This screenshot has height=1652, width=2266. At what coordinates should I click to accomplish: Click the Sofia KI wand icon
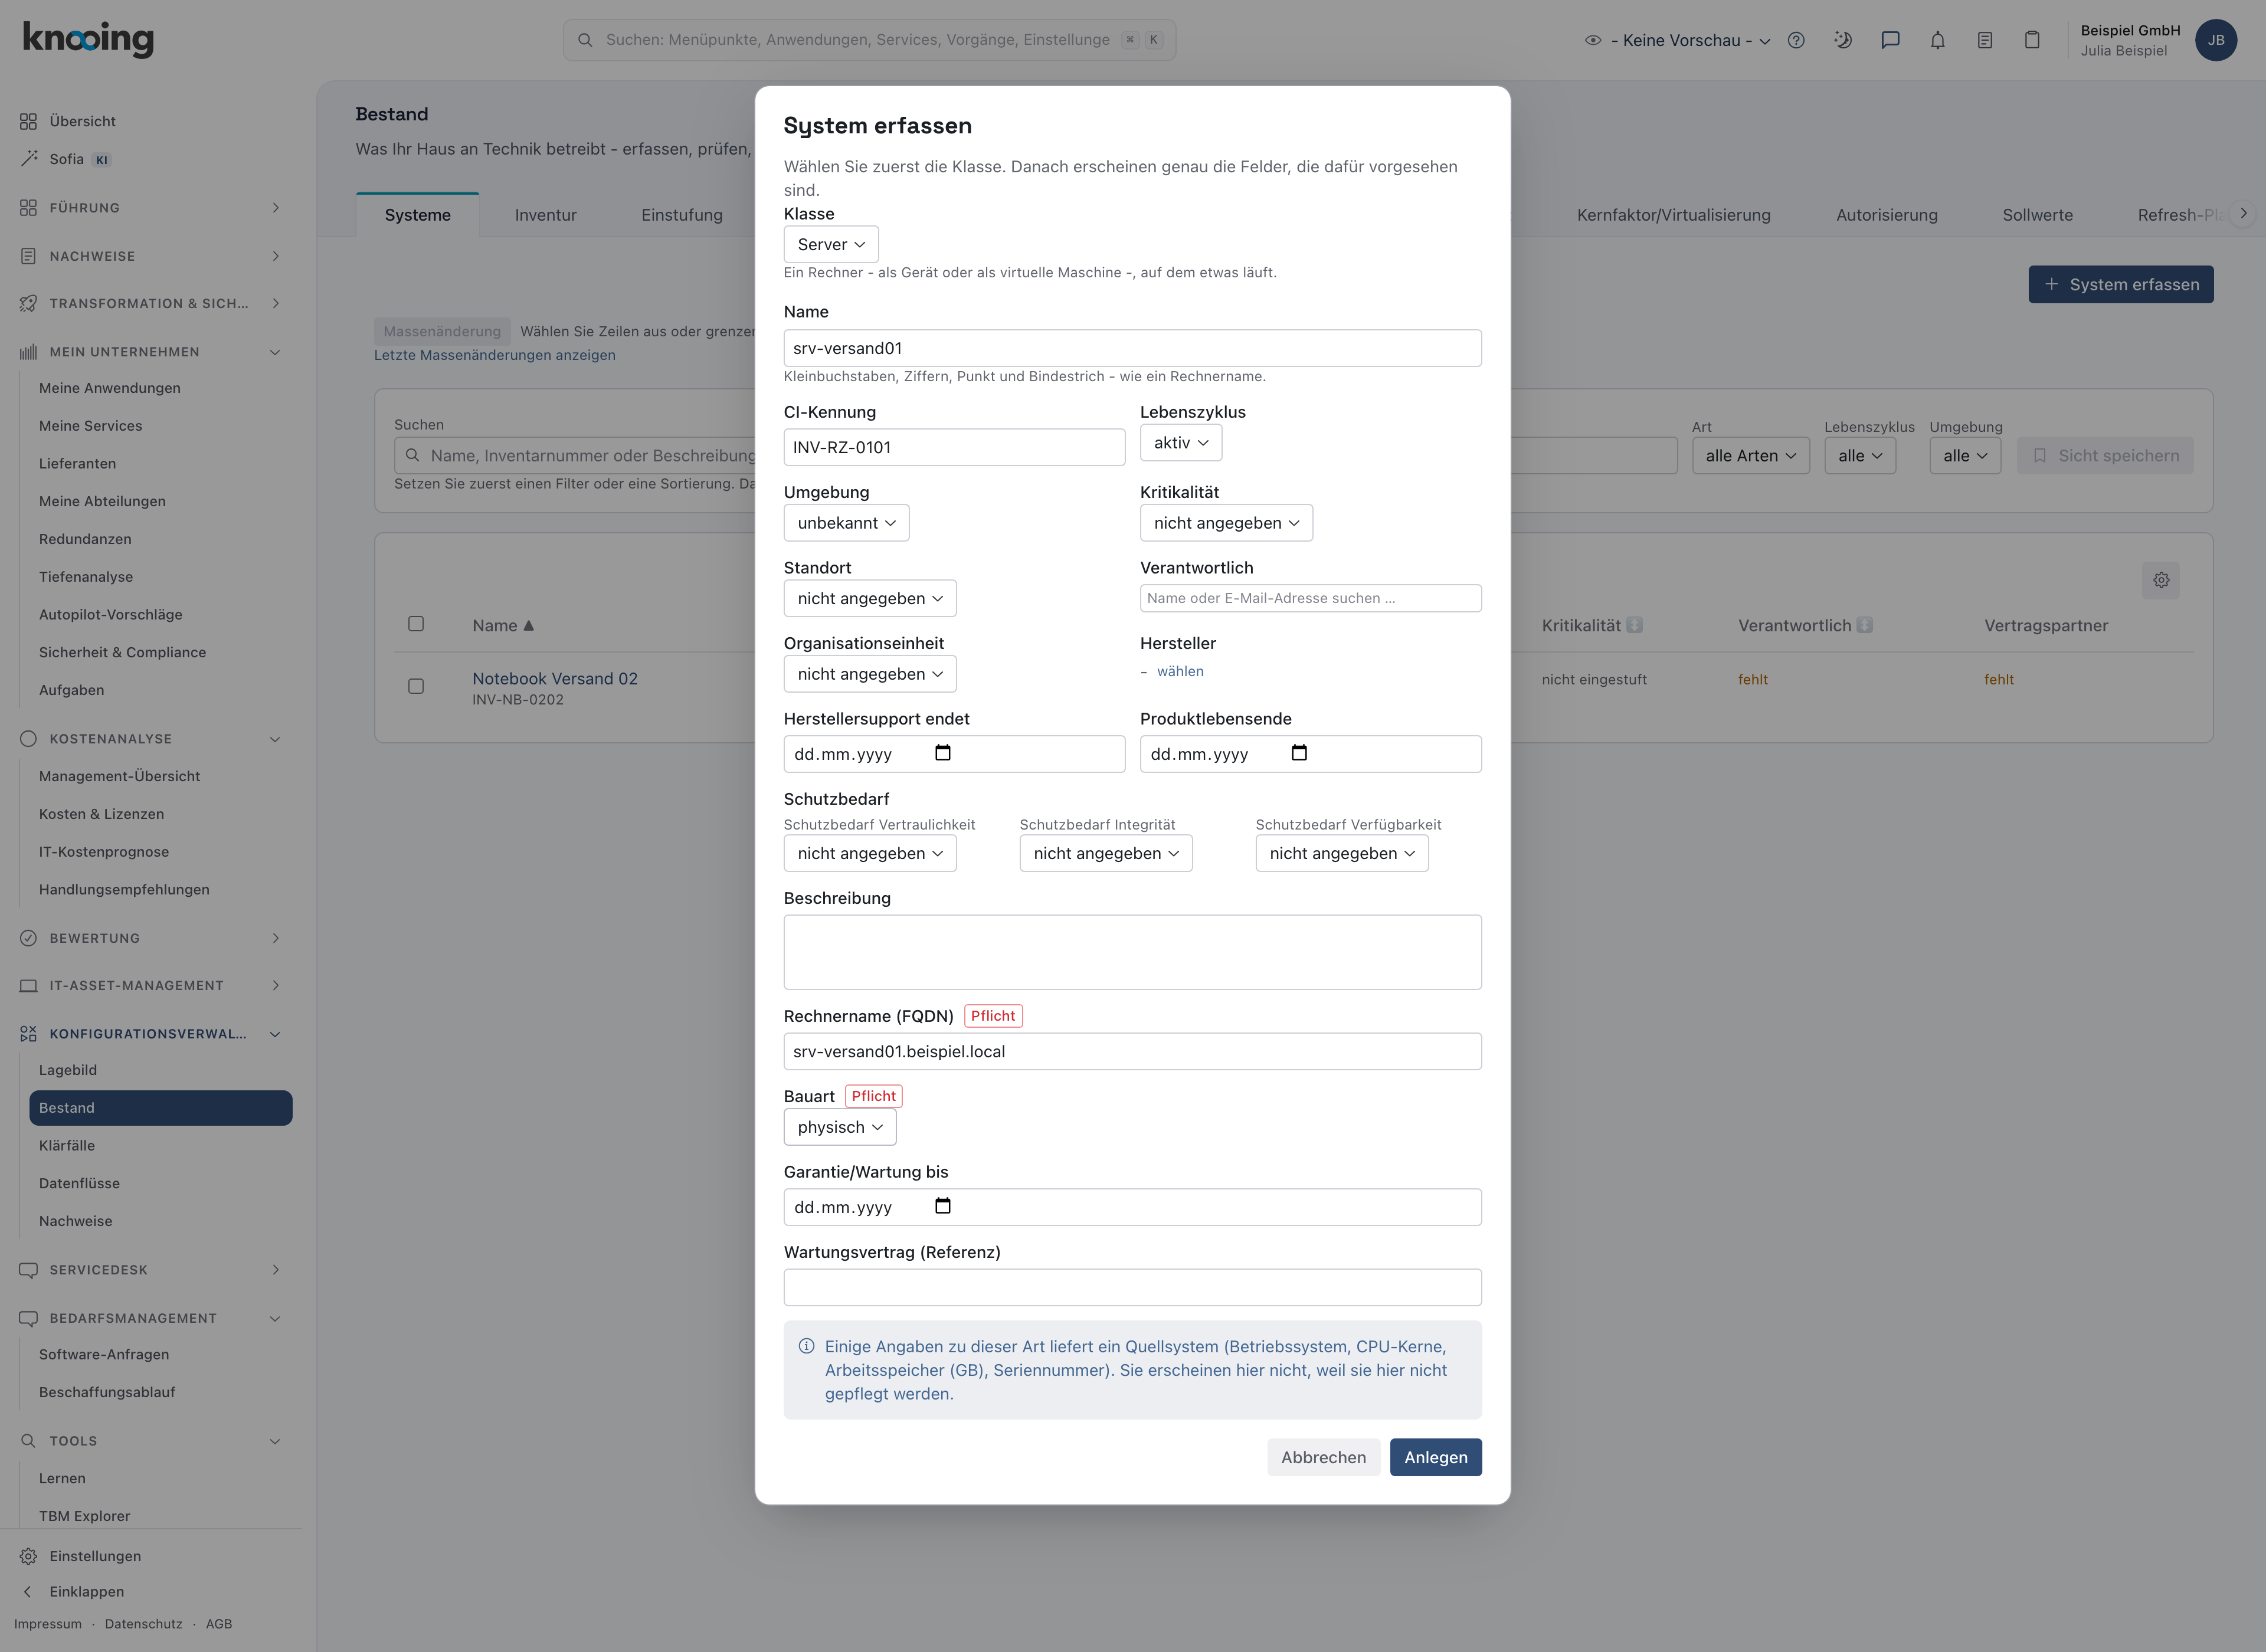click(x=28, y=159)
